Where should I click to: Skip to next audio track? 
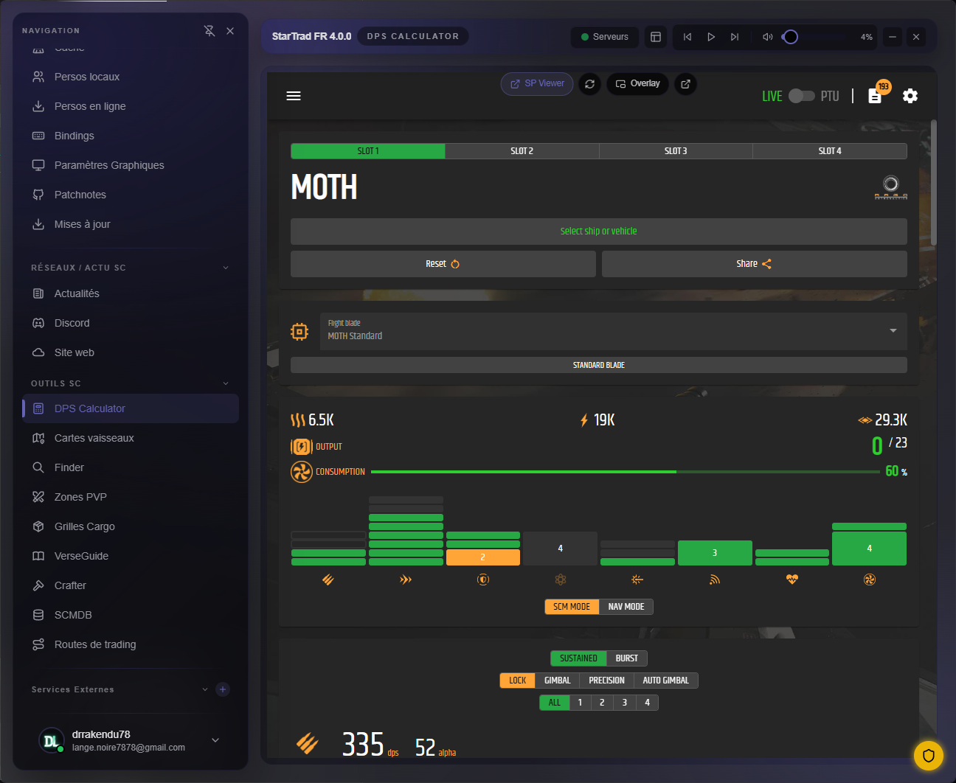click(x=735, y=37)
